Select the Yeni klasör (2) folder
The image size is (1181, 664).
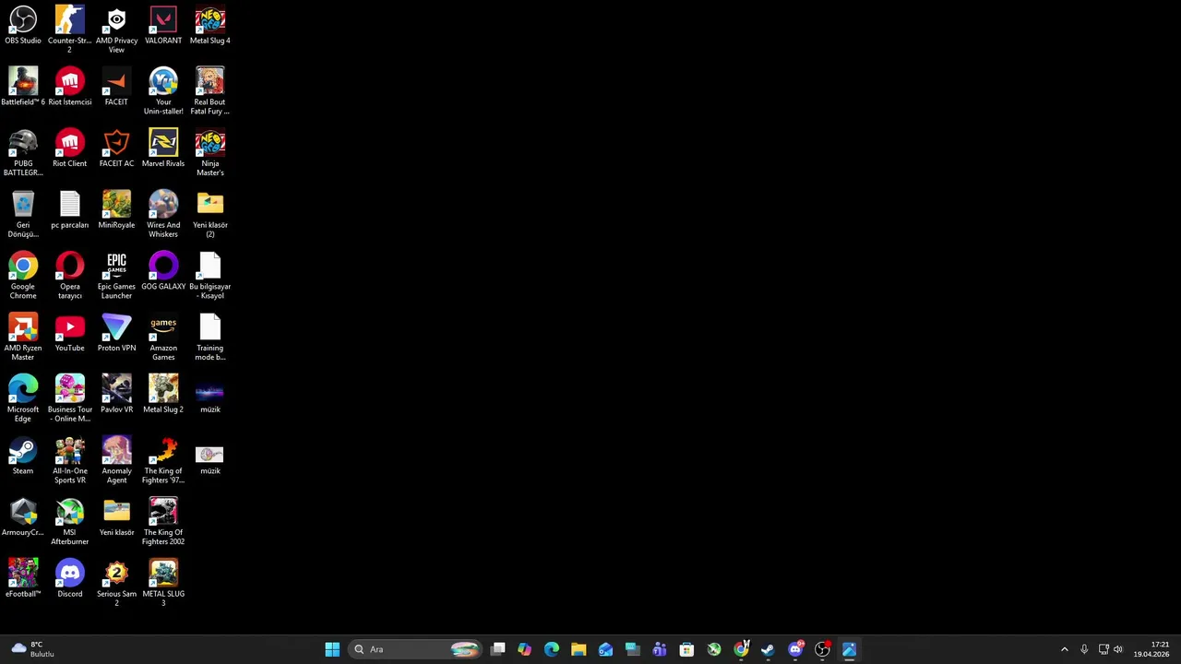pos(209,214)
